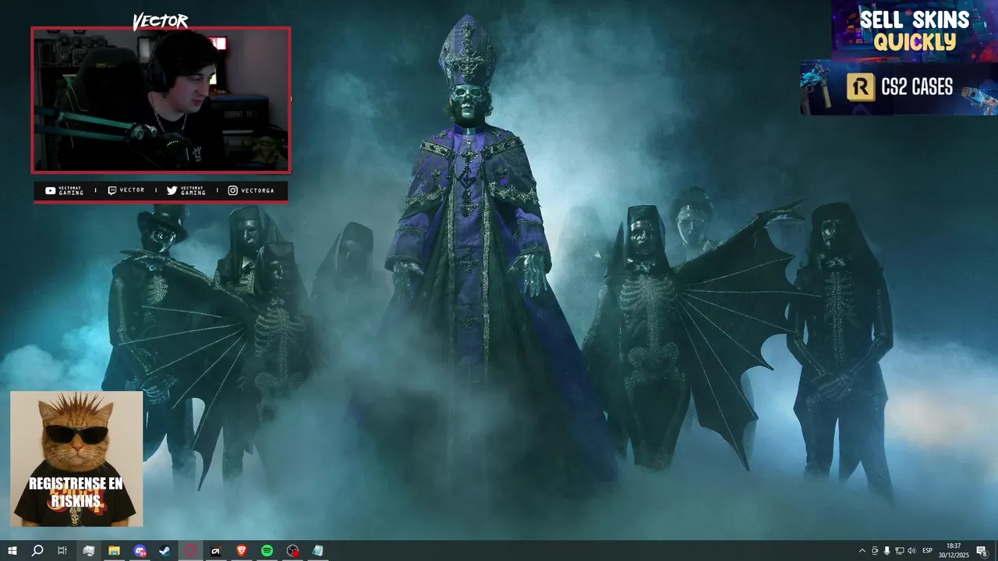This screenshot has width=998, height=561.
Task: Open the Windows Start menu
Action: click(x=12, y=551)
